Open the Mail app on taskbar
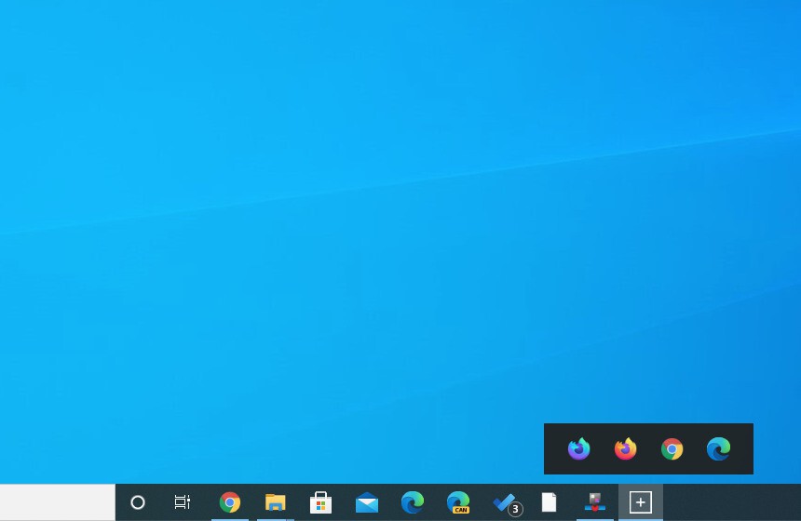The width and height of the screenshot is (801, 521). tap(367, 502)
